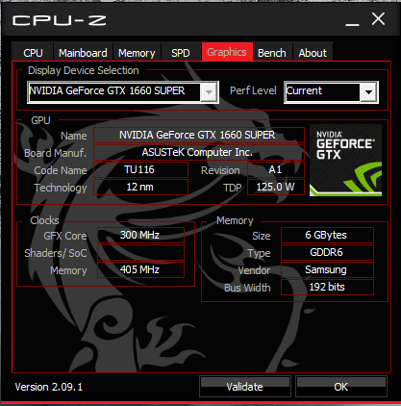Open the Perf Level dropdown arrow

[x=368, y=92]
